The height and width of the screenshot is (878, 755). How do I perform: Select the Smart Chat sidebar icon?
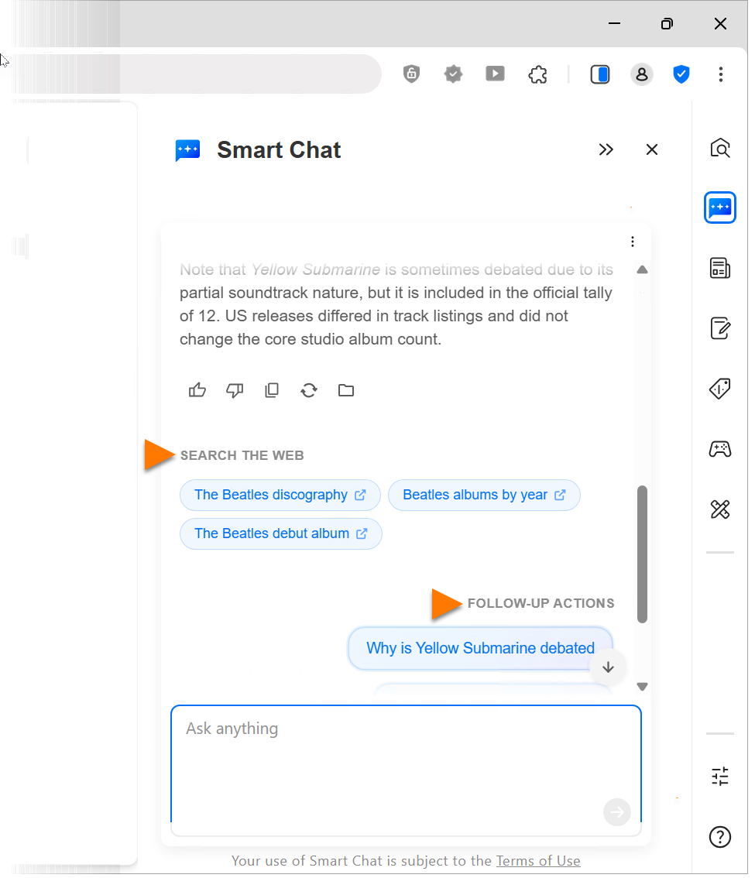pyautogui.click(x=720, y=207)
